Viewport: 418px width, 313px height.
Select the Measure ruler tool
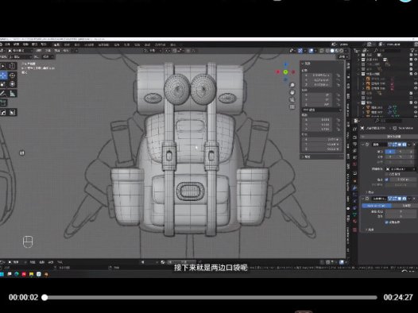tap(12, 93)
